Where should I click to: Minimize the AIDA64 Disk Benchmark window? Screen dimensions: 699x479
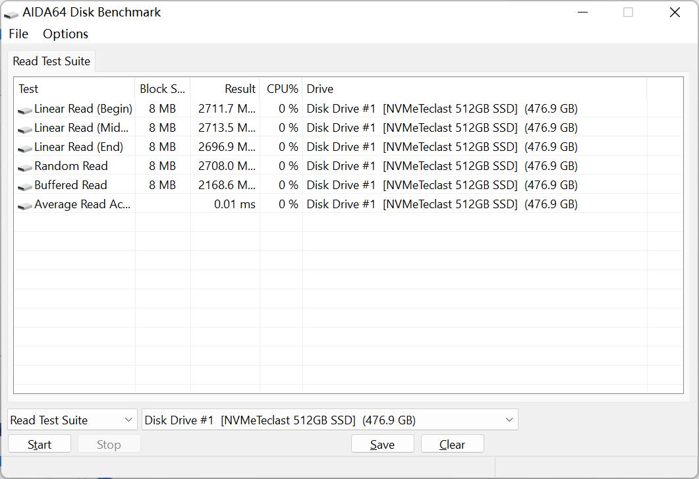click(x=582, y=13)
